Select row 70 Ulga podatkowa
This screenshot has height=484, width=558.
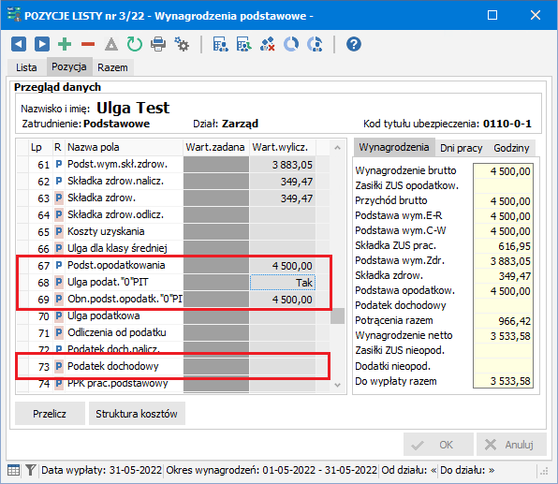pos(172,316)
